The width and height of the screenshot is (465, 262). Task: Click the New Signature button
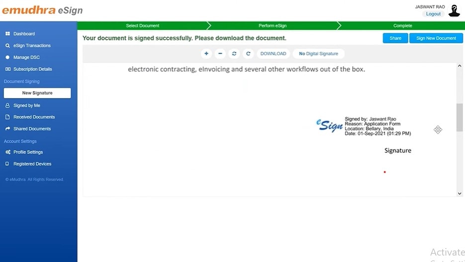pos(37,93)
